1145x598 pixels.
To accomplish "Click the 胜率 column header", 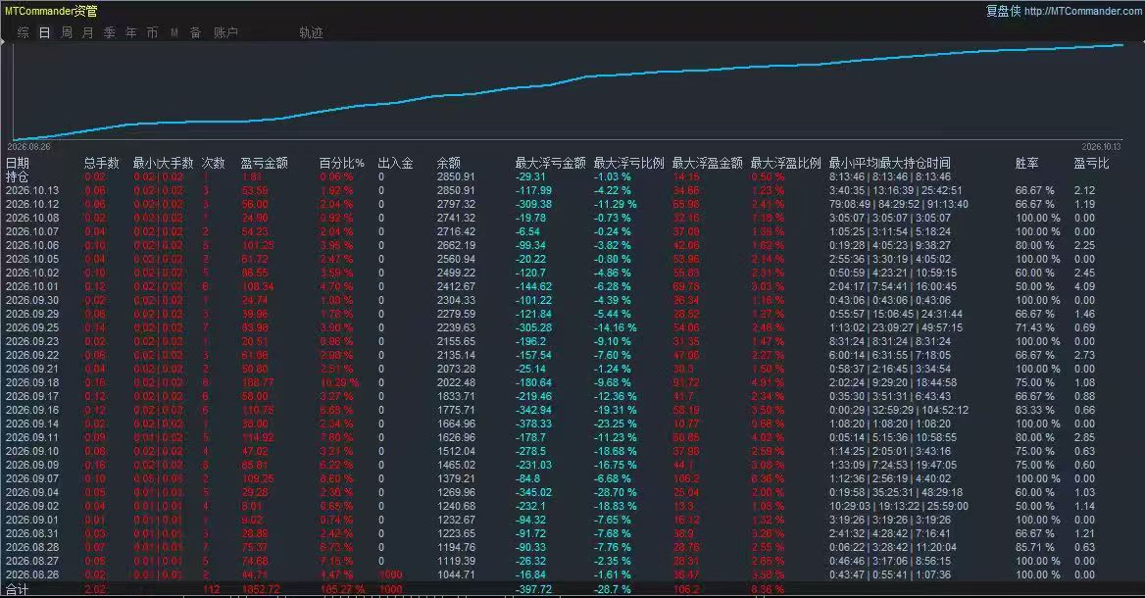I will tap(1026, 163).
